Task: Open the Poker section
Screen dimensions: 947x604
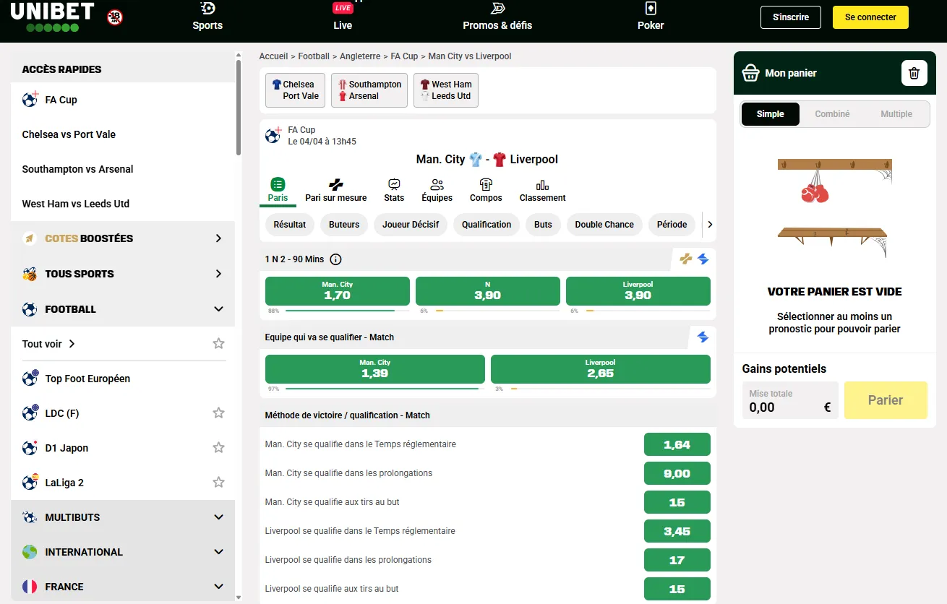Action: [651, 17]
